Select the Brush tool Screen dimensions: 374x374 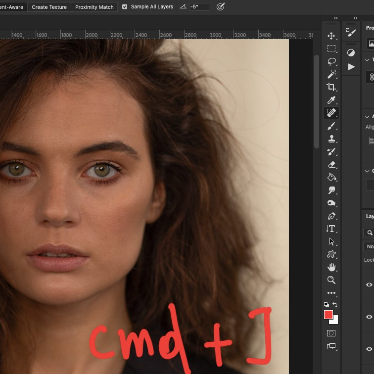coord(331,126)
